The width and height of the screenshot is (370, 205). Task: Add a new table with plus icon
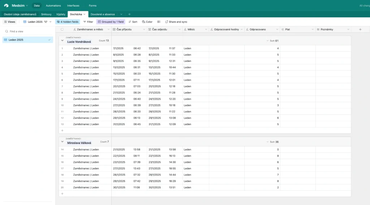(129, 14)
